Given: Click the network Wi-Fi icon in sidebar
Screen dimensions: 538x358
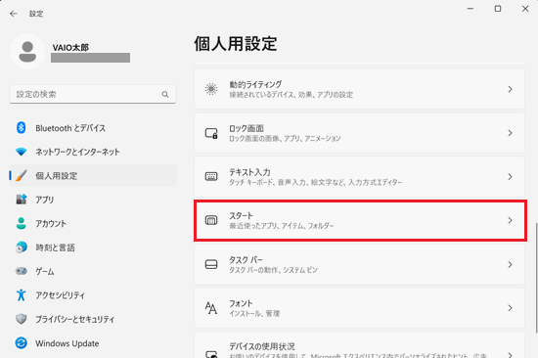Looking at the screenshot, I should 22,152.
